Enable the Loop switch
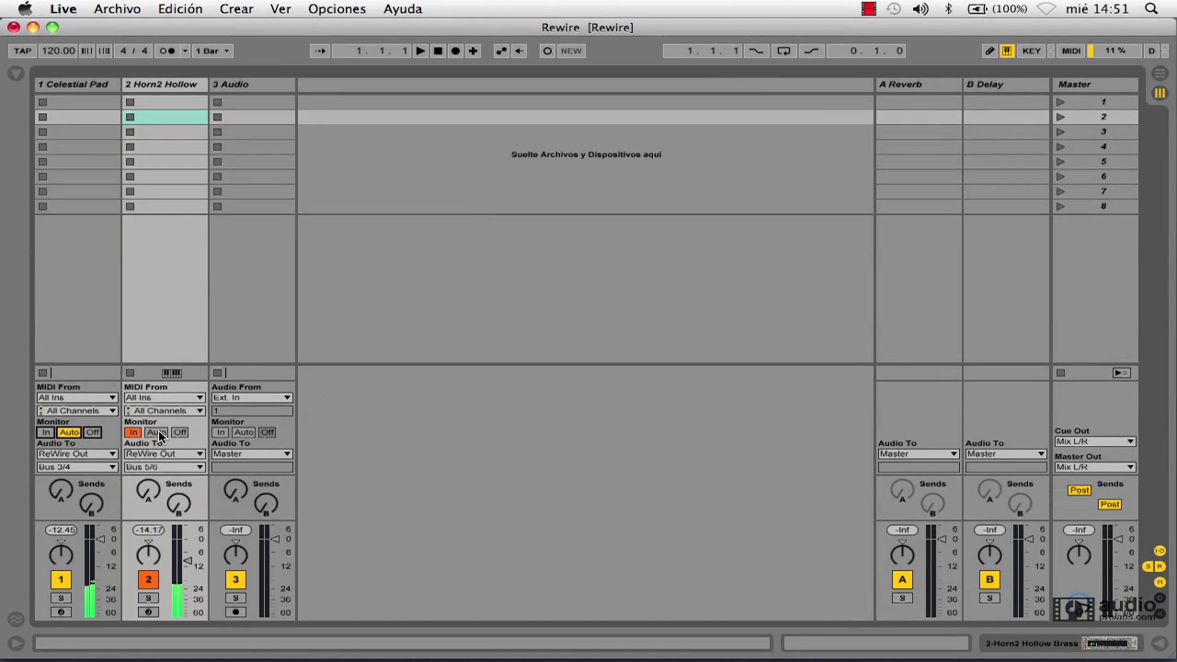The height and width of the screenshot is (662, 1177). pyautogui.click(x=783, y=51)
